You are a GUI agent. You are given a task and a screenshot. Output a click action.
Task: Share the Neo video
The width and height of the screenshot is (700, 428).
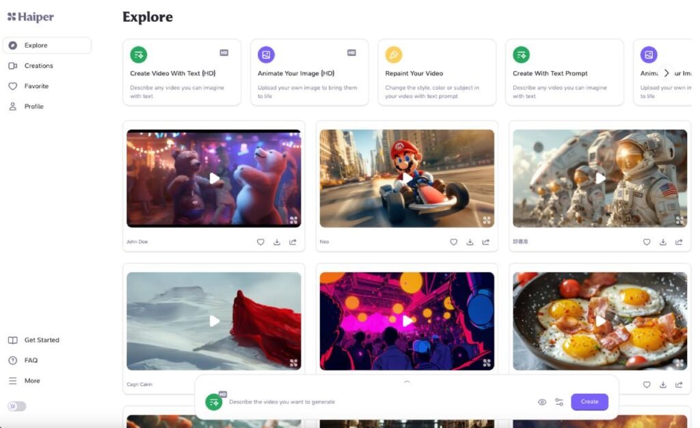click(x=486, y=242)
